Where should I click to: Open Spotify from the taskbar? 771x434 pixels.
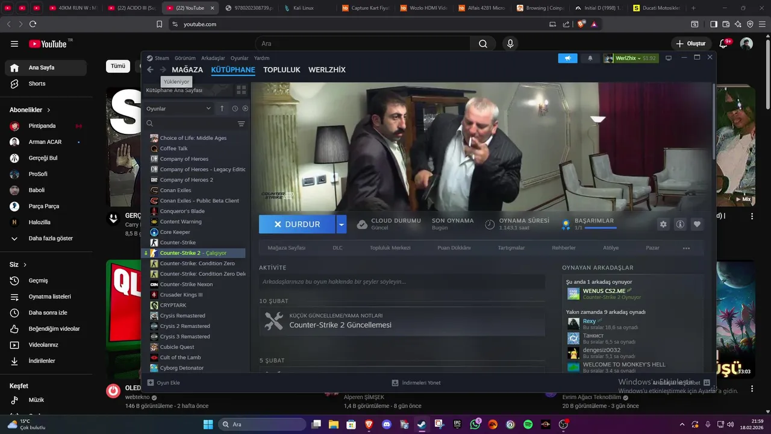click(528, 424)
